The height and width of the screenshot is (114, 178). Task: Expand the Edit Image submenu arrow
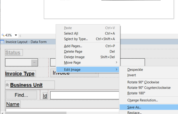[116, 69]
